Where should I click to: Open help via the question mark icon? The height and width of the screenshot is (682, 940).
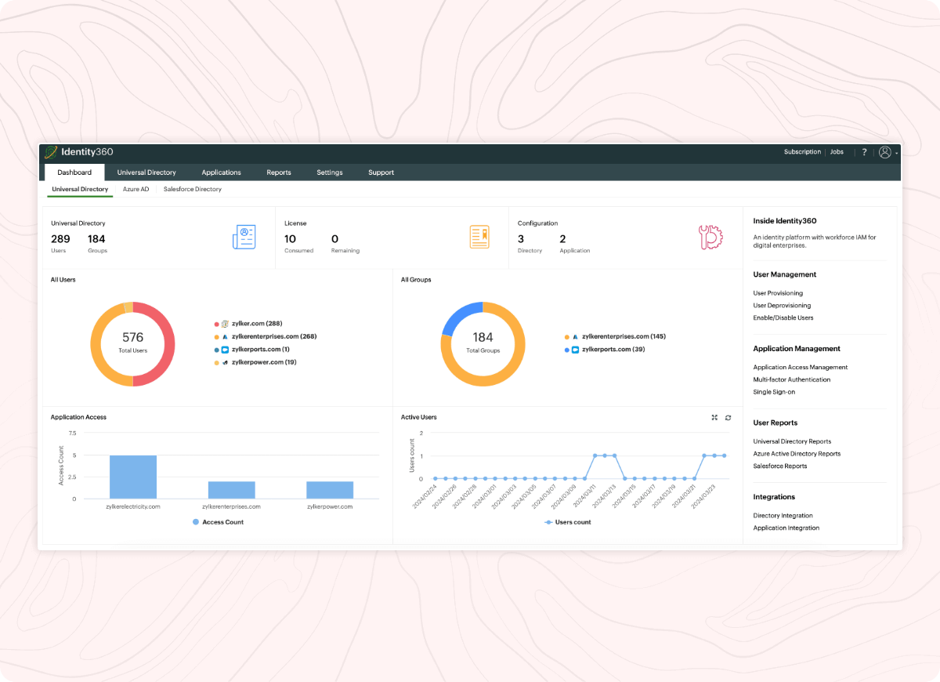coord(864,152)
